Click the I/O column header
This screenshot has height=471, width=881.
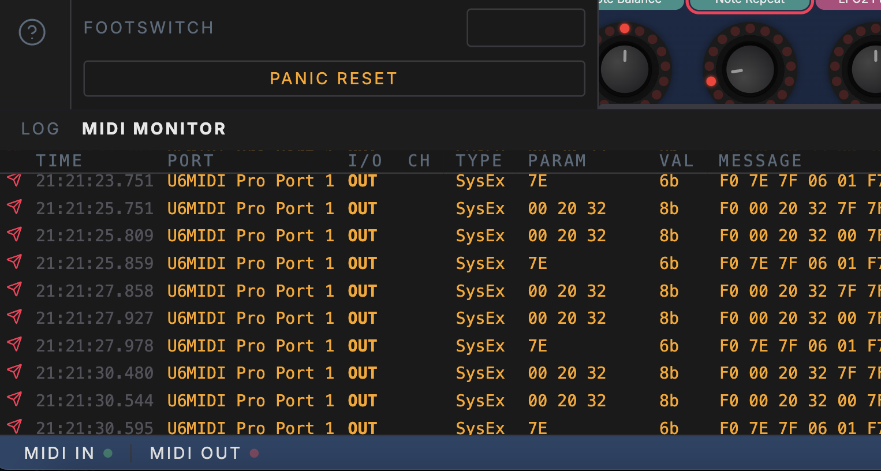(x=365, y=160)
